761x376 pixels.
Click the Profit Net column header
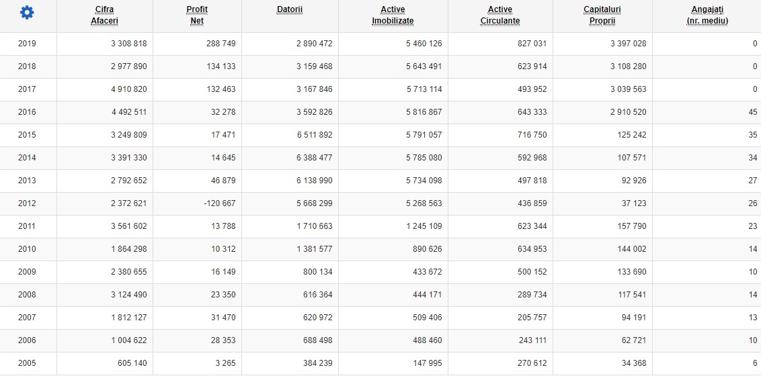click(x=197, y=15)
